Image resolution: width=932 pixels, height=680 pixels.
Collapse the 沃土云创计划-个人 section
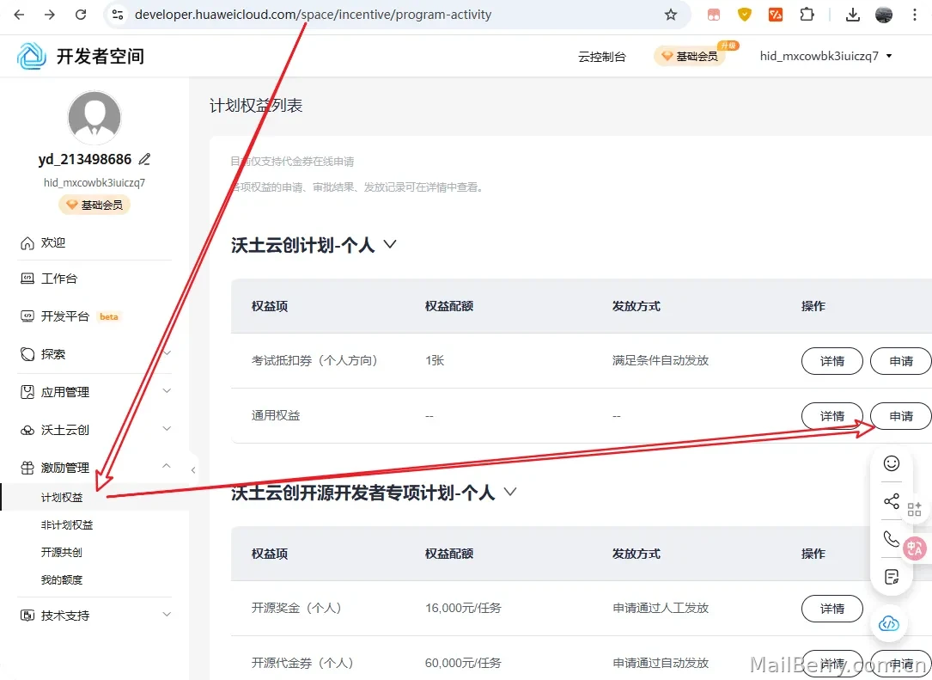tap(390, 244)
